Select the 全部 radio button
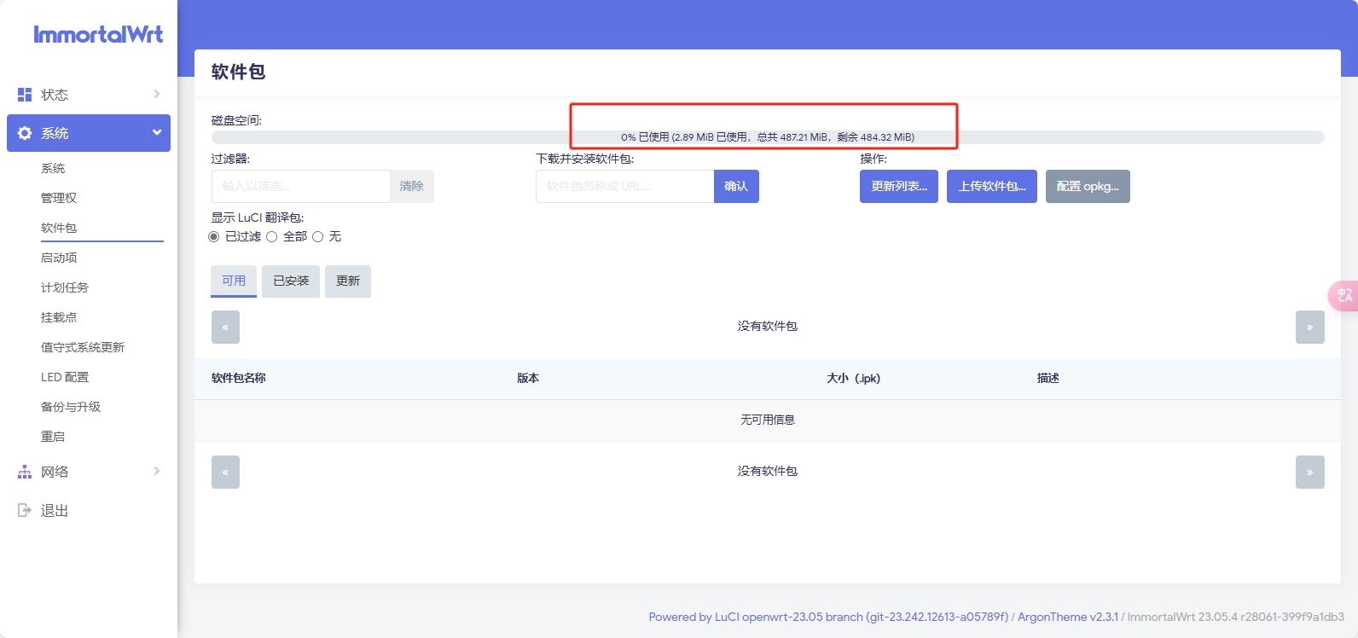Image resolution: width=1358 pixels, height=638 pixels. click(272, 236)
